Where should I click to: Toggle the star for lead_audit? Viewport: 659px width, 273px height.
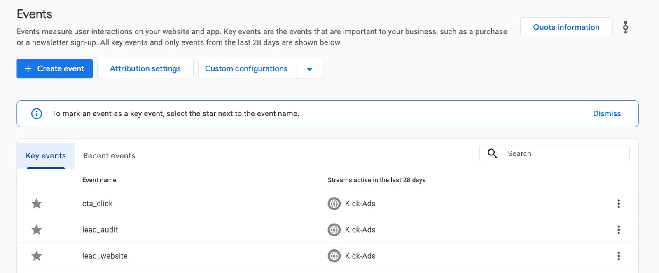coord(37,230)
